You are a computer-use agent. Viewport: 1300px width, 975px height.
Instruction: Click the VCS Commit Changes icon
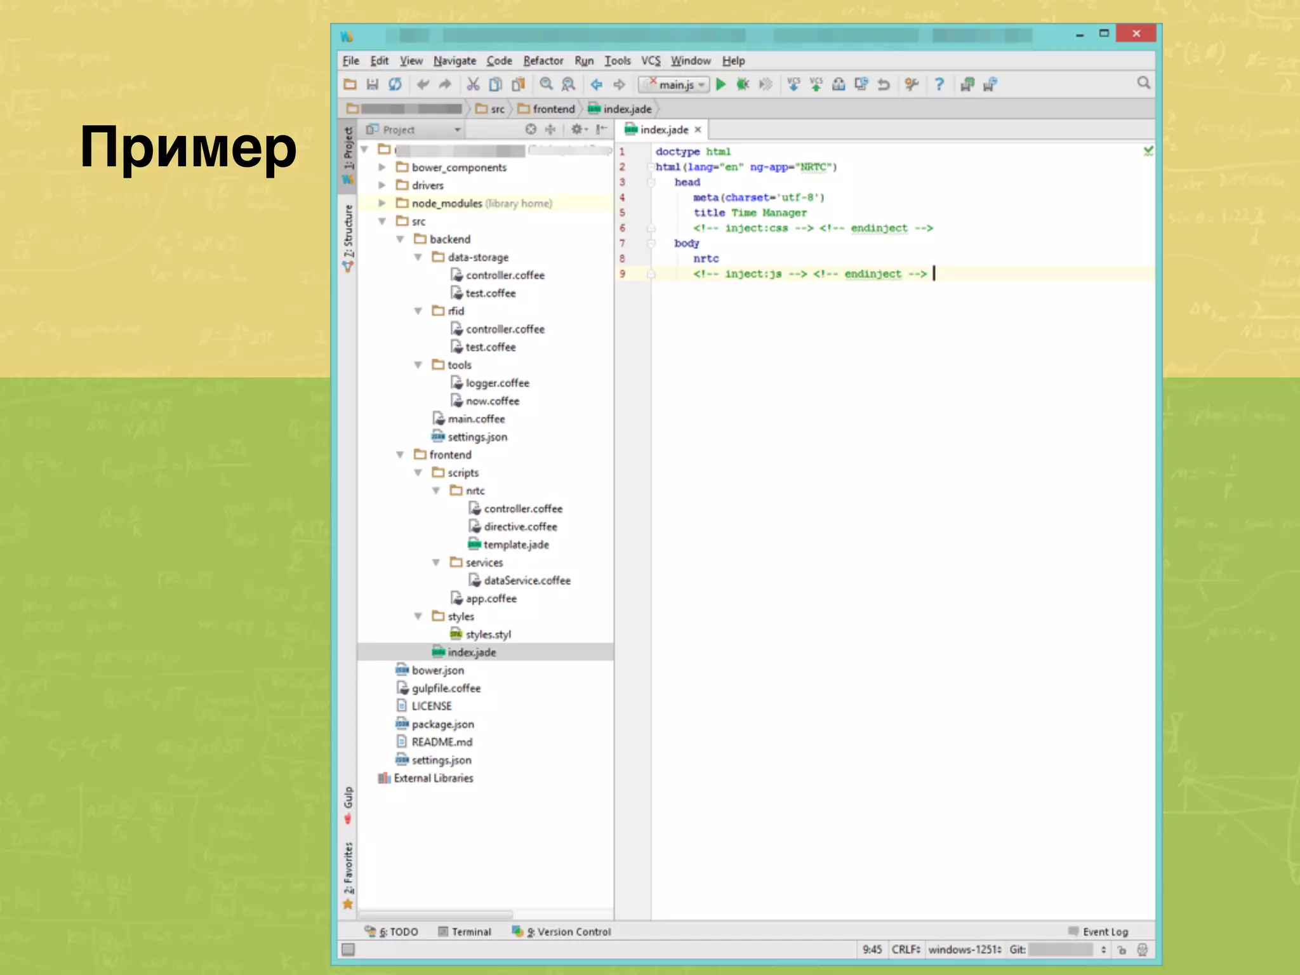click(816, 84)
